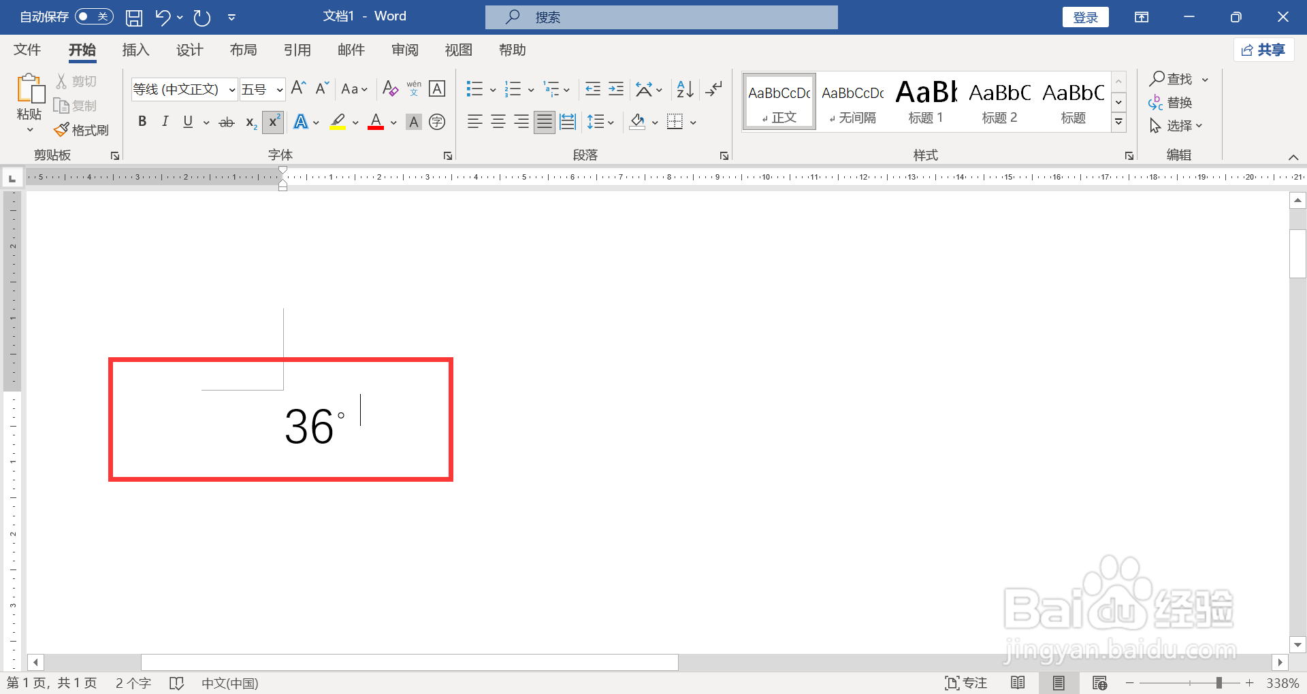Open the phonetic guide (wén) tool

point(414,88)
